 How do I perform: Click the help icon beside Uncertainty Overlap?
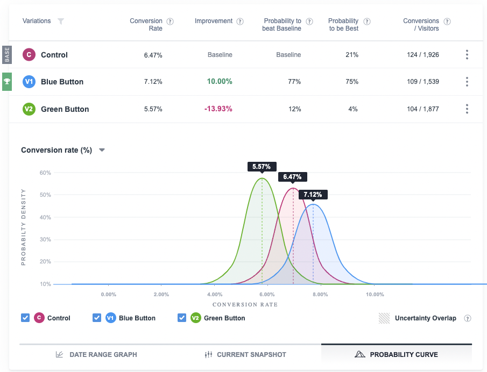coord(467,318)
